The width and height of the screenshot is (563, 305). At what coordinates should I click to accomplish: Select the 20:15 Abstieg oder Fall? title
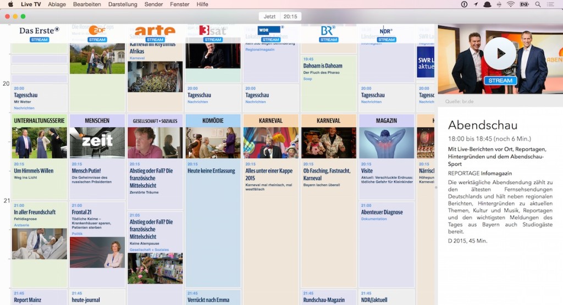pos(151,178)
